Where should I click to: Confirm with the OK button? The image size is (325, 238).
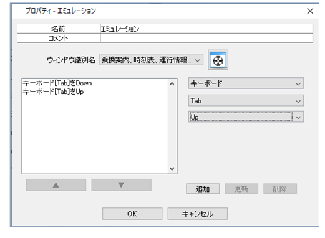pyautogui.click(x=132, y=214)
